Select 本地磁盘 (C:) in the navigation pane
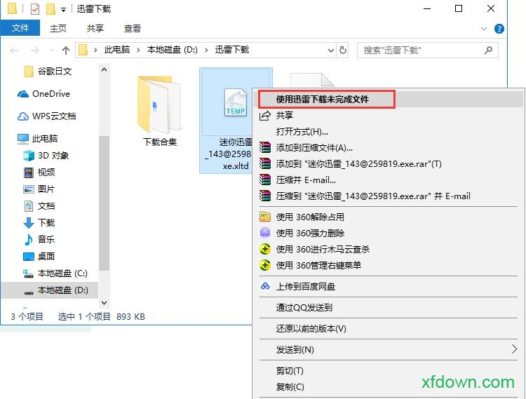The image size is (526, 399). click(62, 273)
